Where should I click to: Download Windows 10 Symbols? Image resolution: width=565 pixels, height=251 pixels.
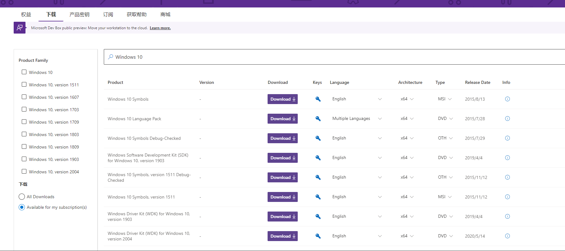pos(282,99)
